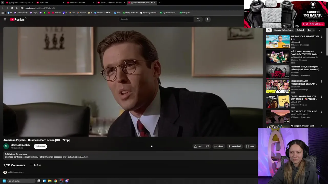The image size is (328, 184).
Task: Open Pezet feat. Mata Plan B thumbnail
Action: tap(278, 72)
